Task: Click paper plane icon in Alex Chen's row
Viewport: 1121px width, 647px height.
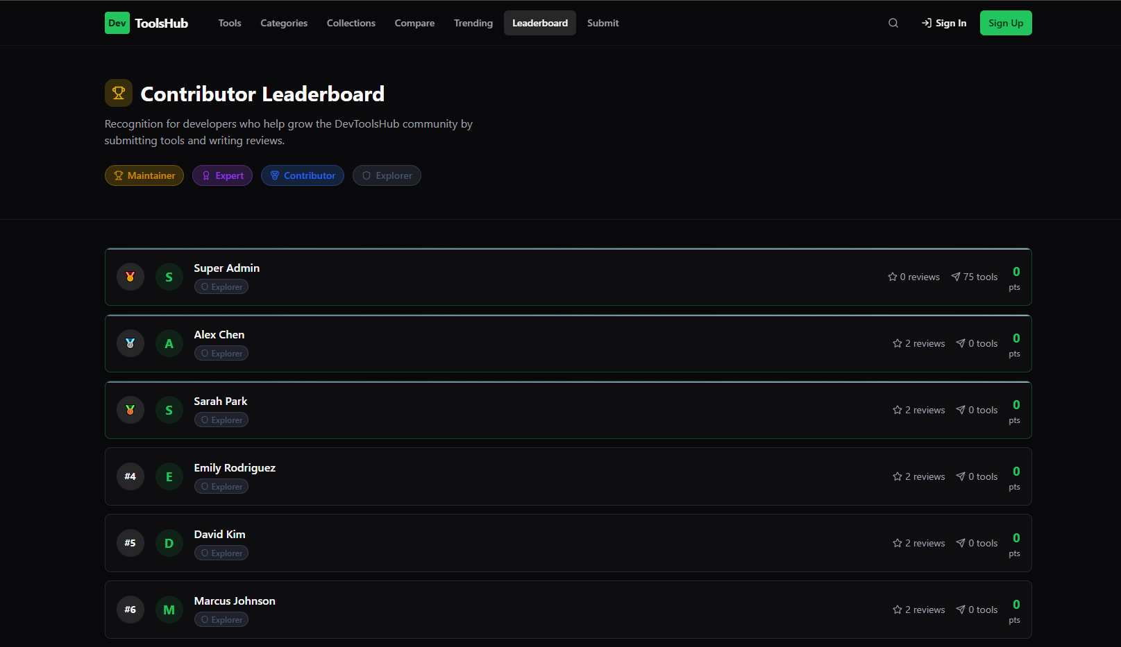Action: tap(961, 343)
